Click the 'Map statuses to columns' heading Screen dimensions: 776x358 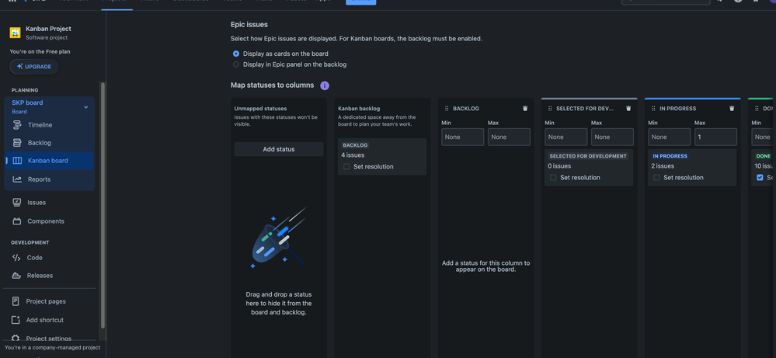[x=272, y=85]
